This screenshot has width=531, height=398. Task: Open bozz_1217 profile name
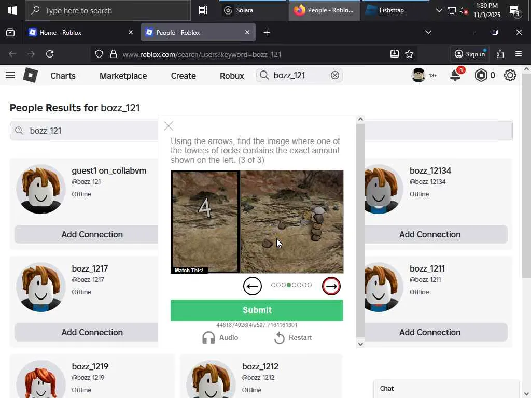pos(90,268)
